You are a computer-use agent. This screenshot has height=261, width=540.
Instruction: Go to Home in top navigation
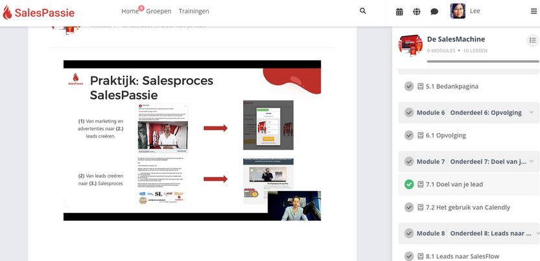coord(130,12)
